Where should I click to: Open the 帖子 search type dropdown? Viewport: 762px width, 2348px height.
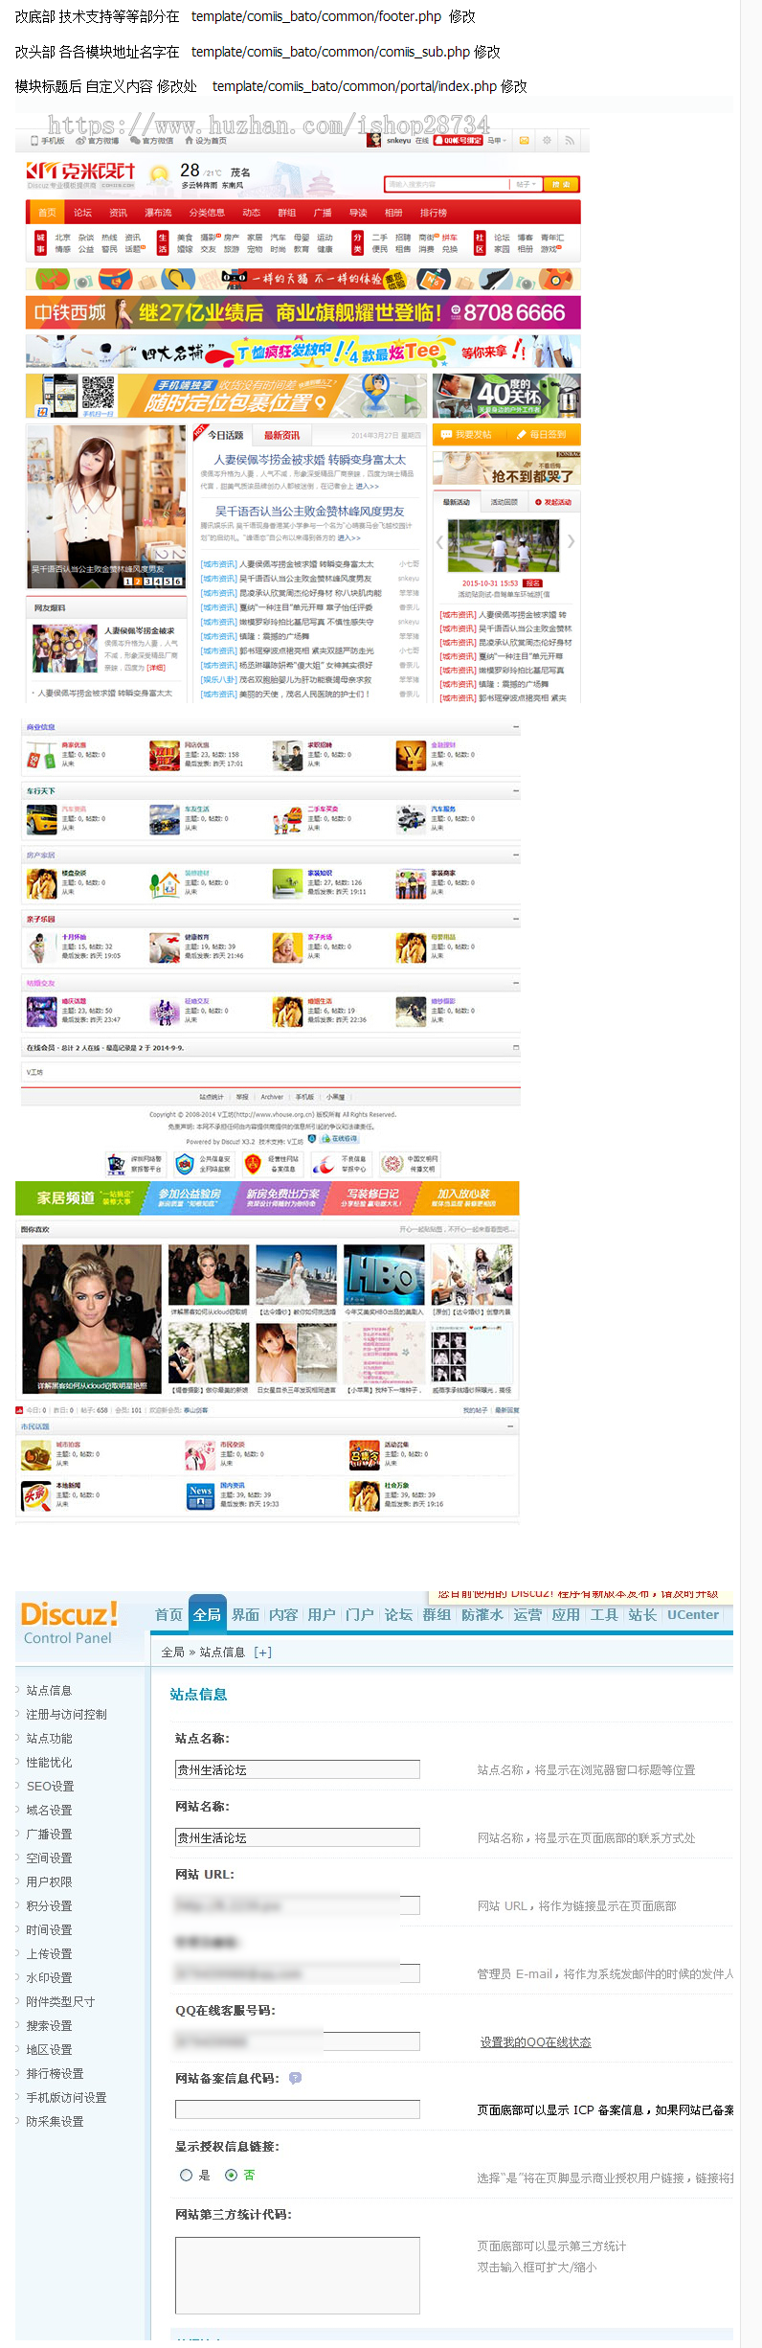point(526,184)
